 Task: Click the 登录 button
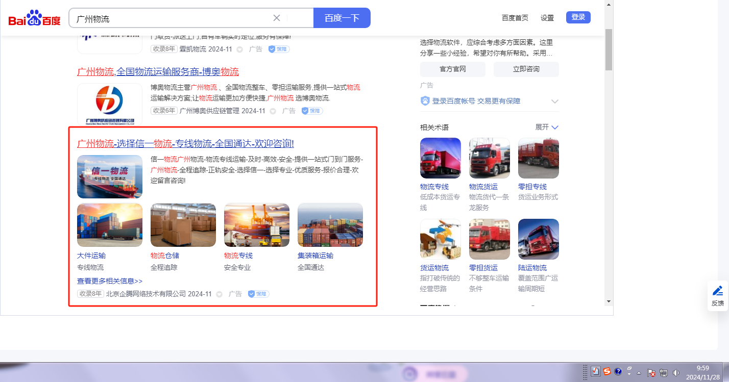(578, 17)
